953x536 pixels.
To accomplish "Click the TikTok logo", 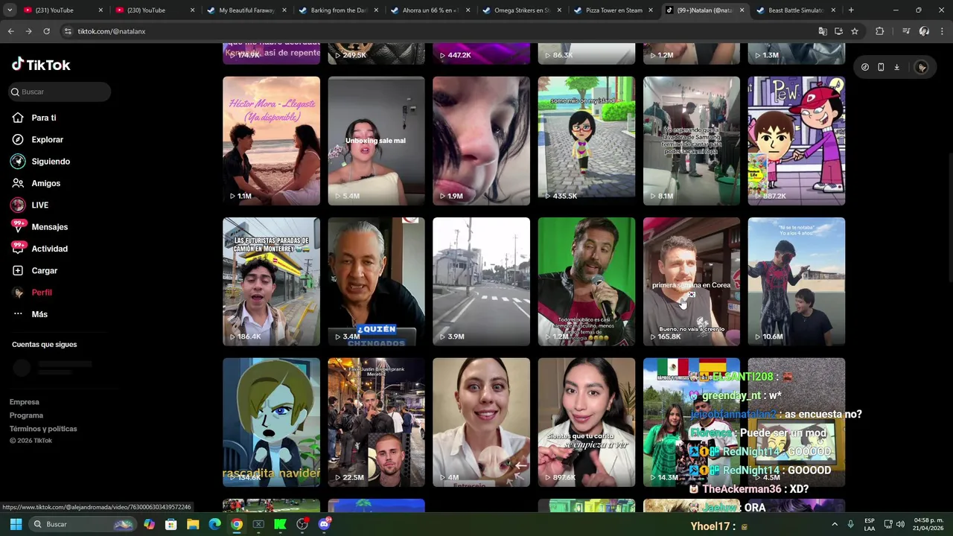I will coord(41,65).
